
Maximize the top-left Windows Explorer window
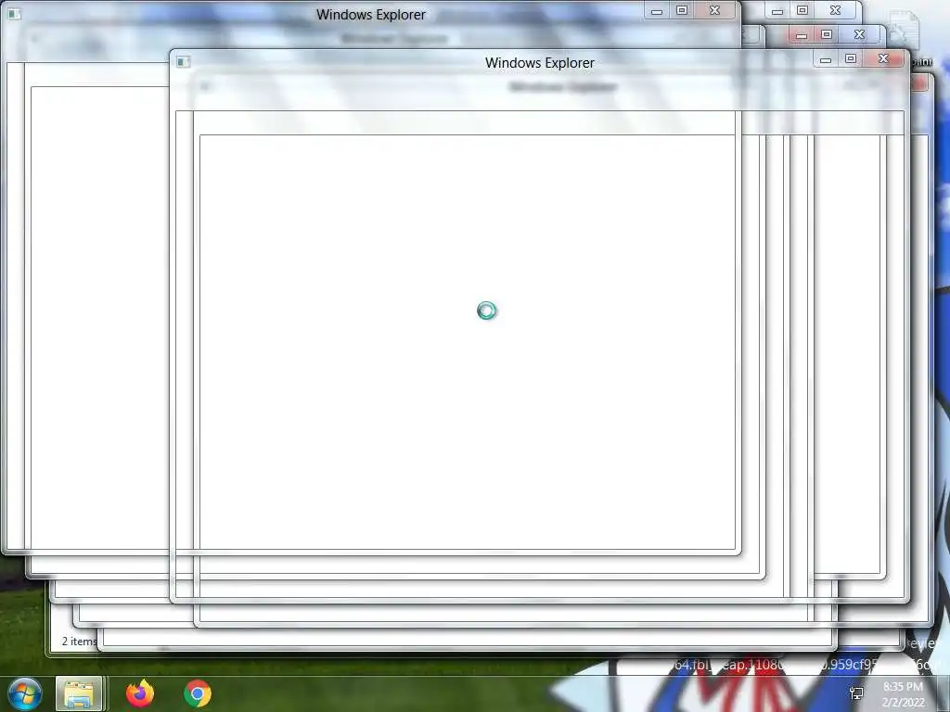(x=682, y=10)
